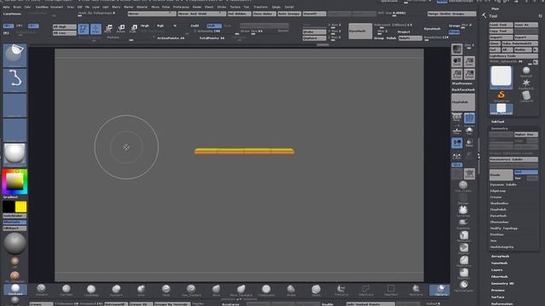Pick a color in the main color picker
545x306 pixels.
tap(14, 181)
